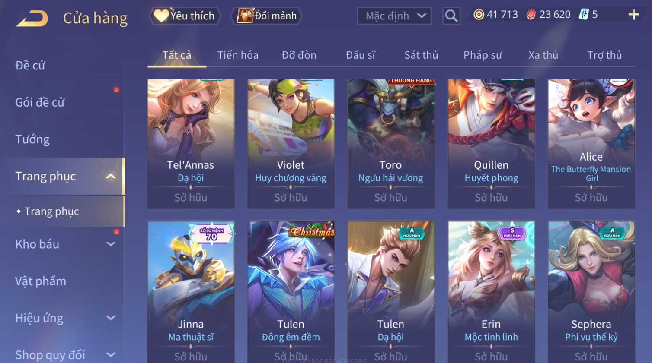
Task: Tap the plus icon to add currency
Action: pos(633,15)
